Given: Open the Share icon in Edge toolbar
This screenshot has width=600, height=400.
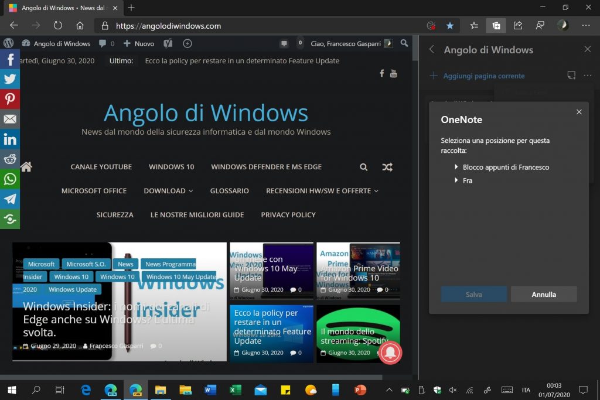Looking at the screenshot, I should tap(518, 26).
